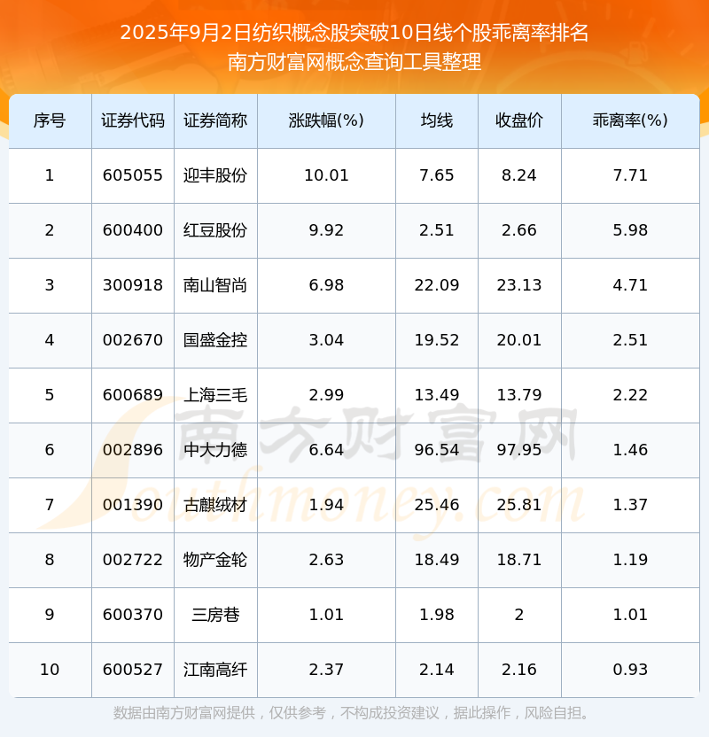Select stock code 605055
The height and width of the screenshot is (737, 709).
coord(133,175)
